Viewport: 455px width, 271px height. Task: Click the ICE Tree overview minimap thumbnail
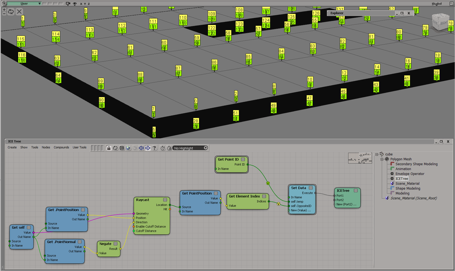[360, 158]
